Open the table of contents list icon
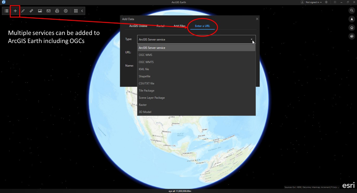The height and width of the screenshot is (193, 357). pos(7,11)
